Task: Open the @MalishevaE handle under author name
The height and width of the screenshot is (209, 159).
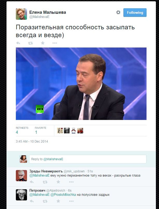Action: click(x=39, y=17)
